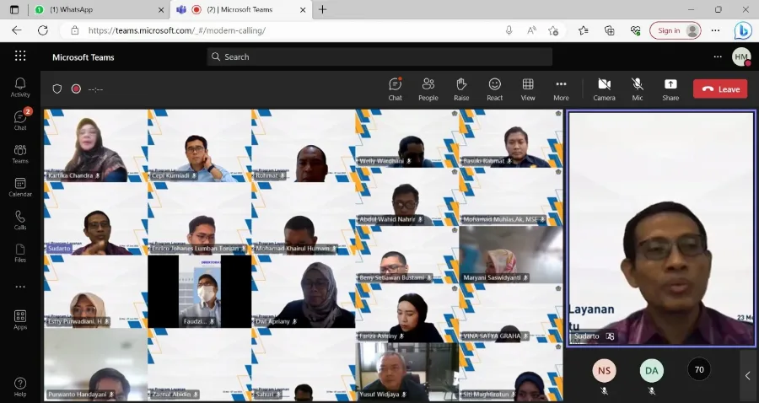Image resolution: width=759 pixels, height=403 pixels.
Task: Click the large Sudarto speaker video
Action: (661, 228)
